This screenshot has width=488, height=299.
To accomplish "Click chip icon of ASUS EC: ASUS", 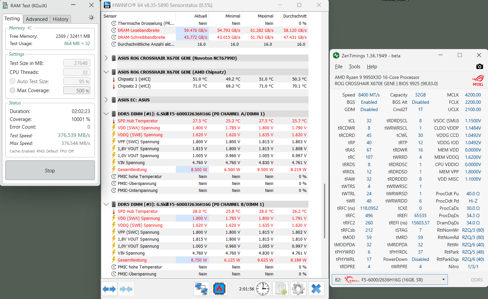I will pos(114,100).
